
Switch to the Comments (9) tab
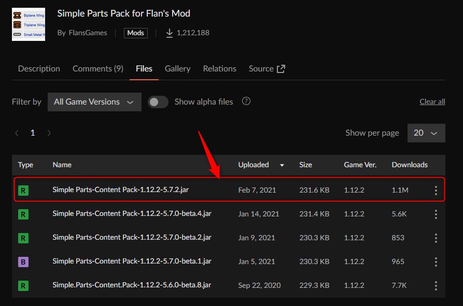98,69
